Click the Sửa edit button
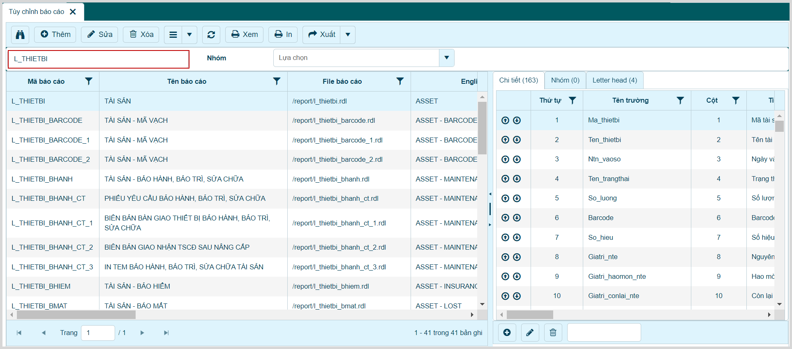 99,34
